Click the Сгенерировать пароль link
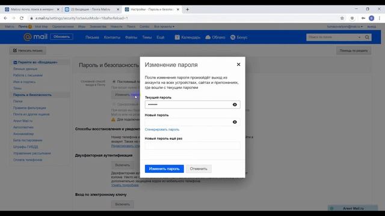The image size is (385, 216). point(162,130)
